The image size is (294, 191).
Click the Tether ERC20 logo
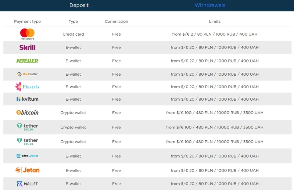tap(27, 141)
